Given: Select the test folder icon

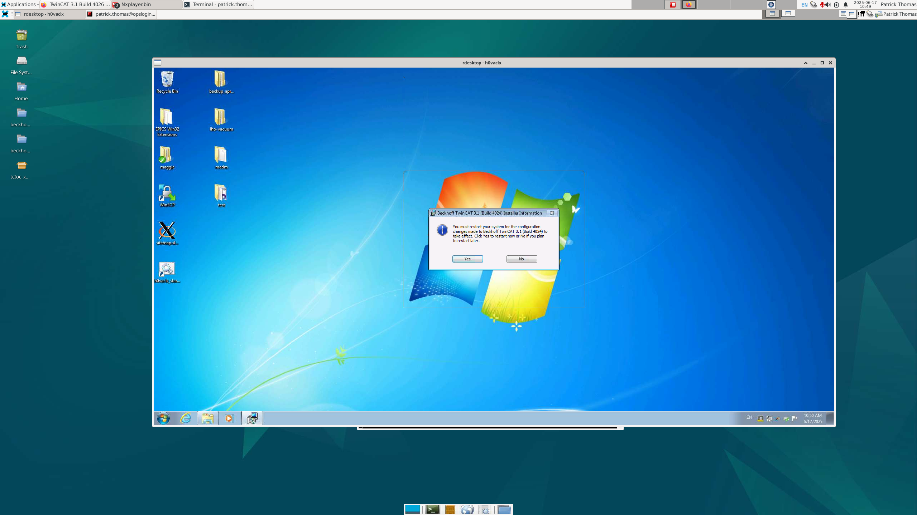Looking at the screenshot, I should click(221, 196).
